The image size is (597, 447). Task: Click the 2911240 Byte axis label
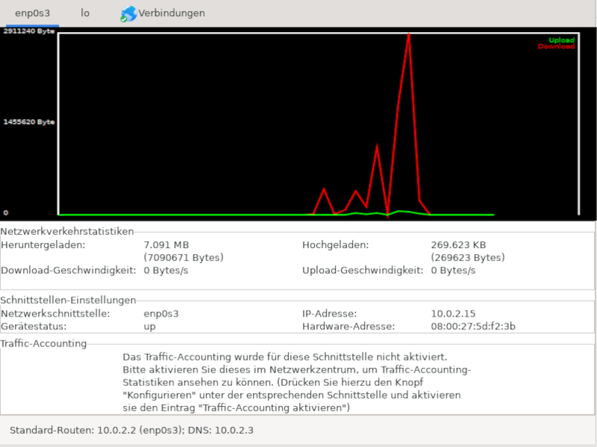pos(29,31)
